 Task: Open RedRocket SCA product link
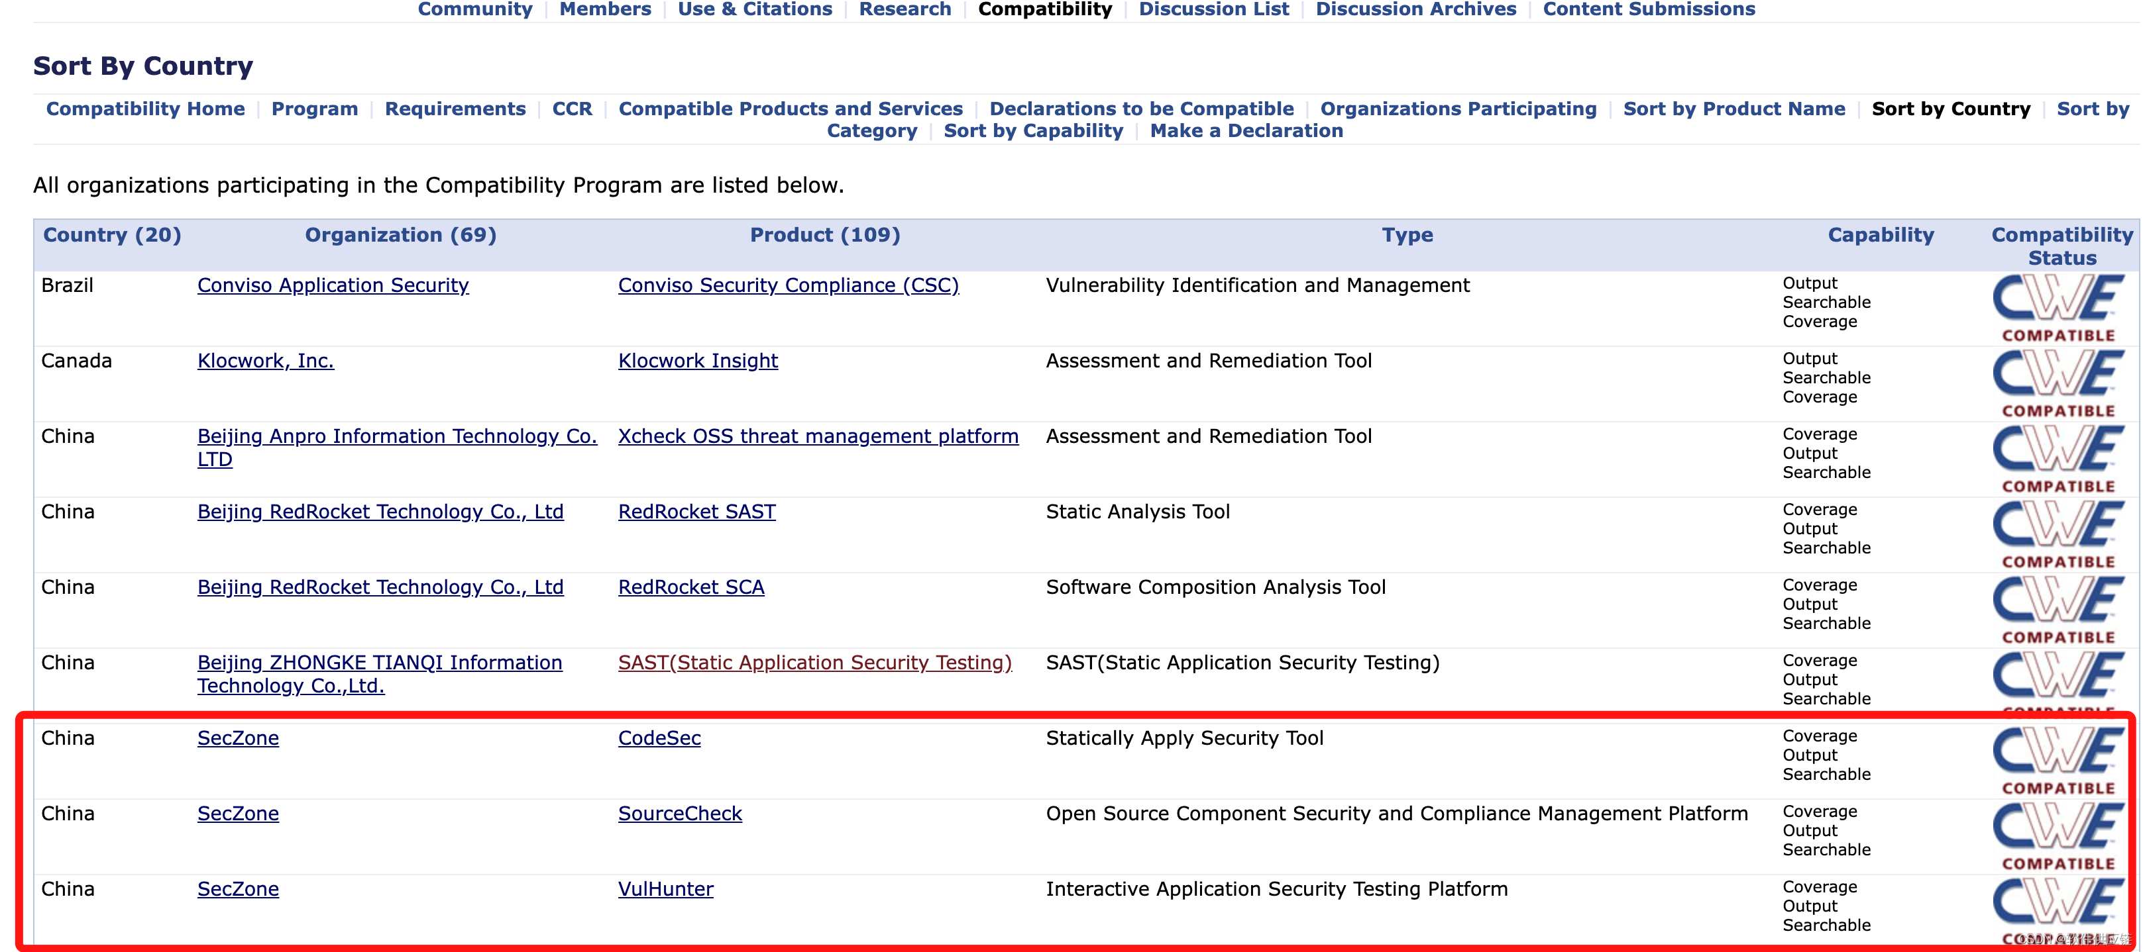690,588
